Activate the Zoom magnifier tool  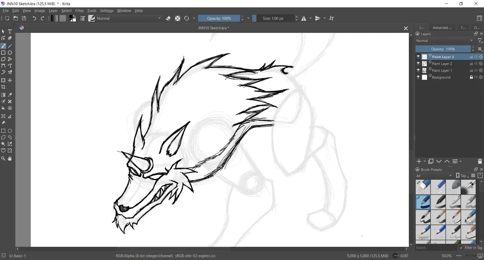point(3,159)
